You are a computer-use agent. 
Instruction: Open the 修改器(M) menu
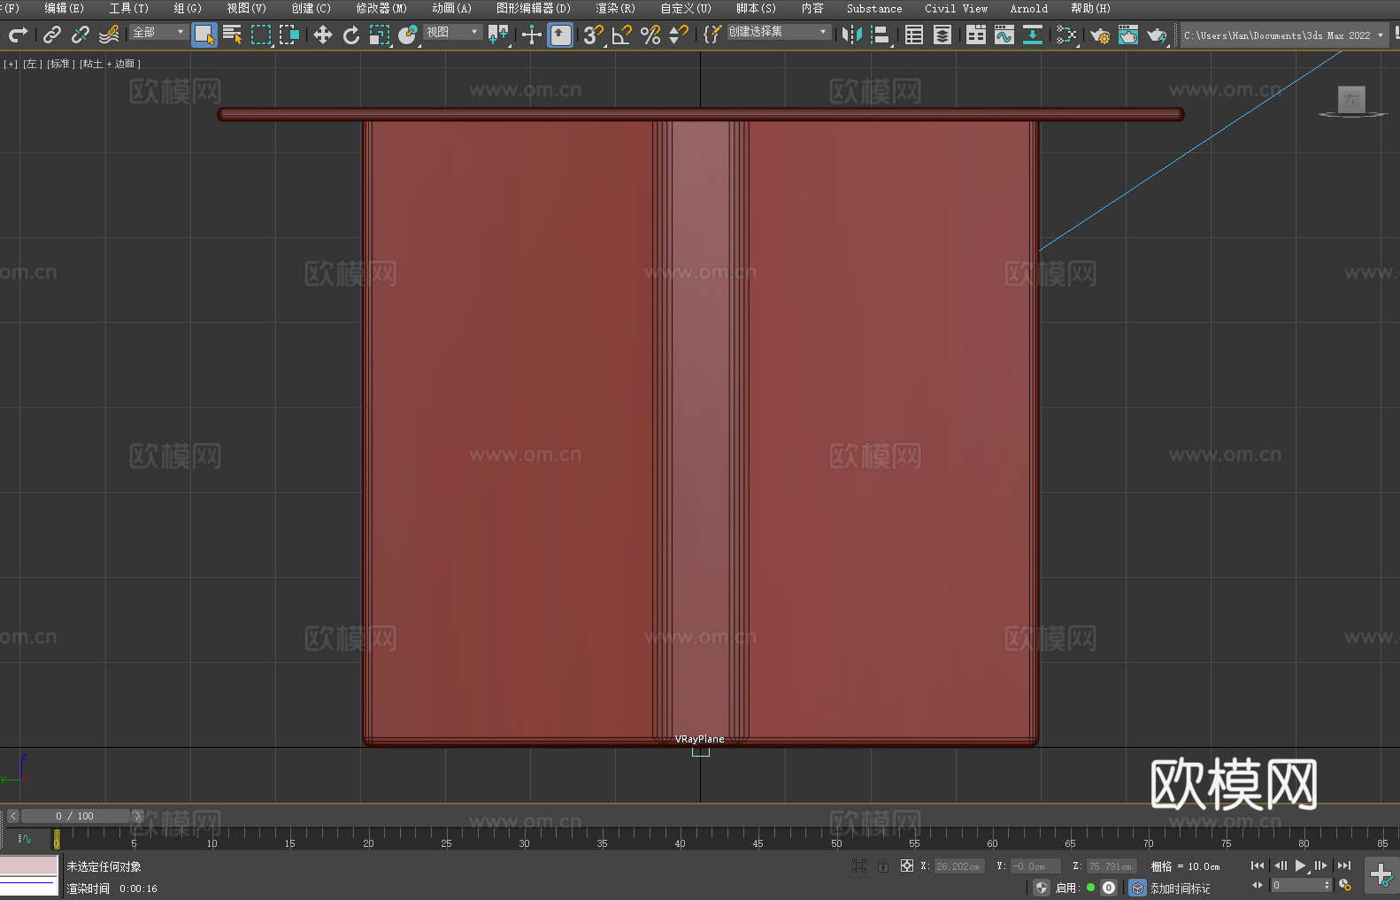coord(381,8)
